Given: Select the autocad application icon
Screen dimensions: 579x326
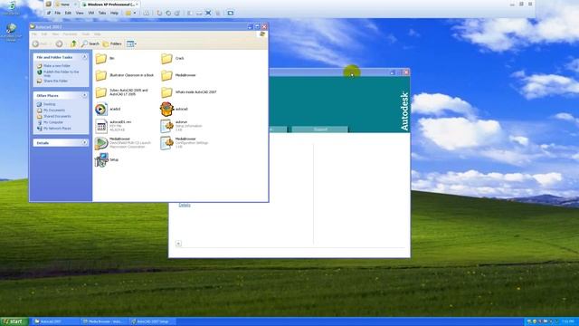Looking at the screenshot, I should coord(166,109).
